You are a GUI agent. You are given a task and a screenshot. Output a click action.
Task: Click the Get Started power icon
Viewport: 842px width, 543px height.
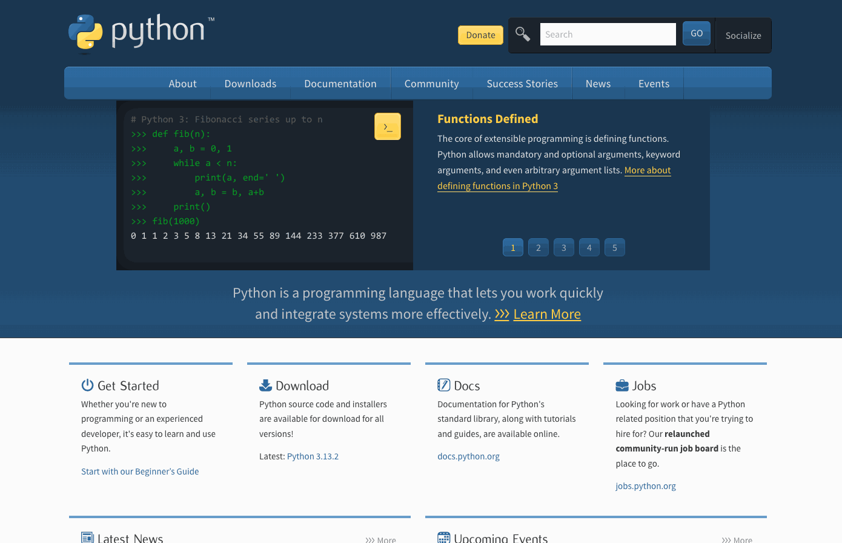click(87, 385)
